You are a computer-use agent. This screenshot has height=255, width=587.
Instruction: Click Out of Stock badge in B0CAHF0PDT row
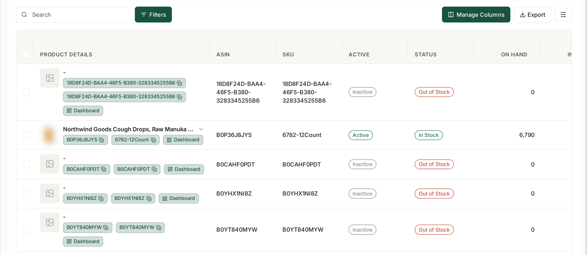[x=434, y=165]
